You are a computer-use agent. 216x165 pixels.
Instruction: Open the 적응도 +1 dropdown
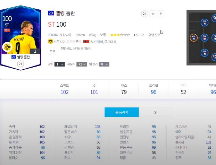tap(82, 64)
